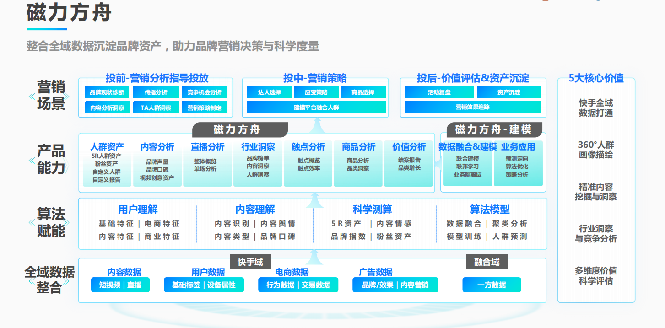Open the 触点分析 card heading
665x328 pixels.
click(308, 147)
